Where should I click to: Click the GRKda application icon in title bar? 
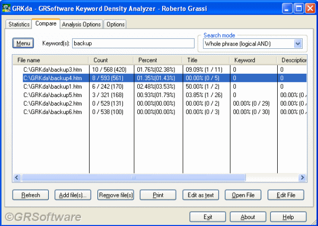click(x=6, y=8)
